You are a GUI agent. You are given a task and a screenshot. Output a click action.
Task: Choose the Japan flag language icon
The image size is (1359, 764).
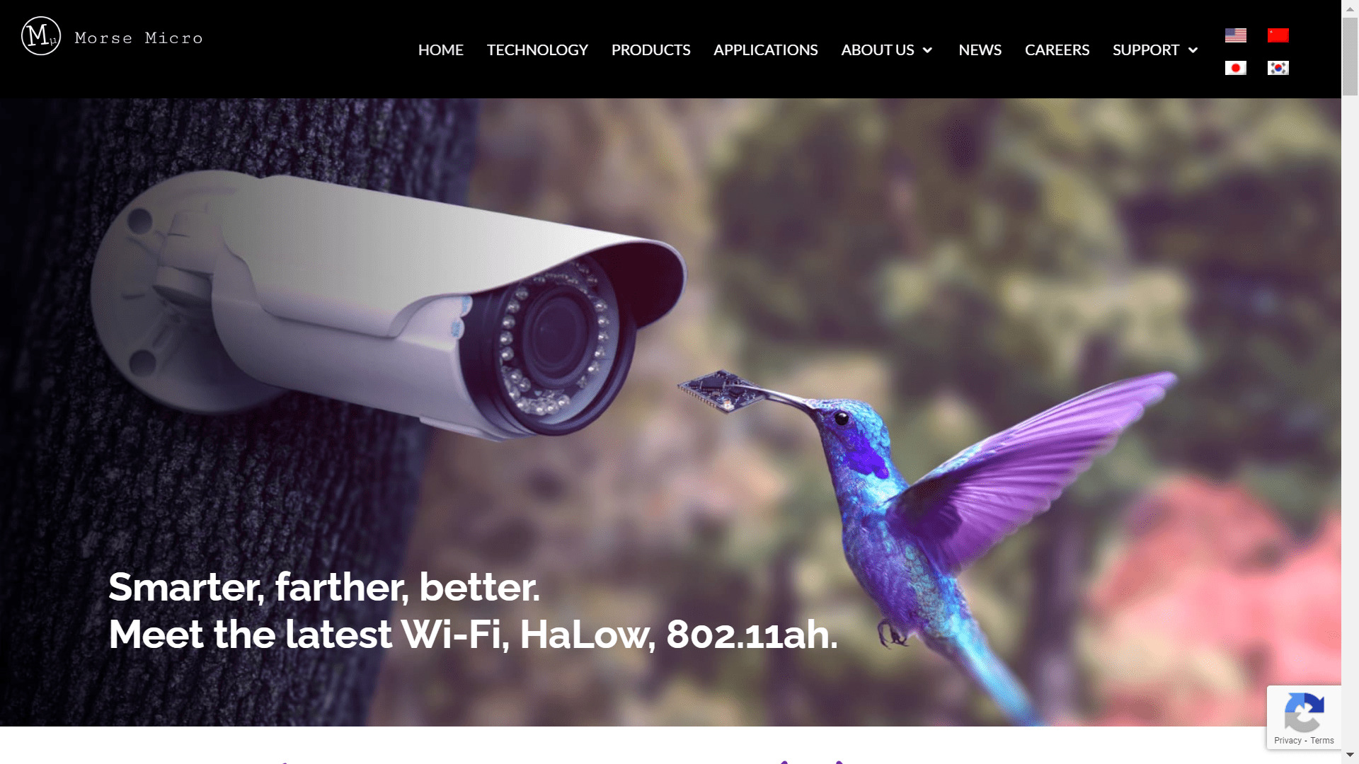point(1236,68)
